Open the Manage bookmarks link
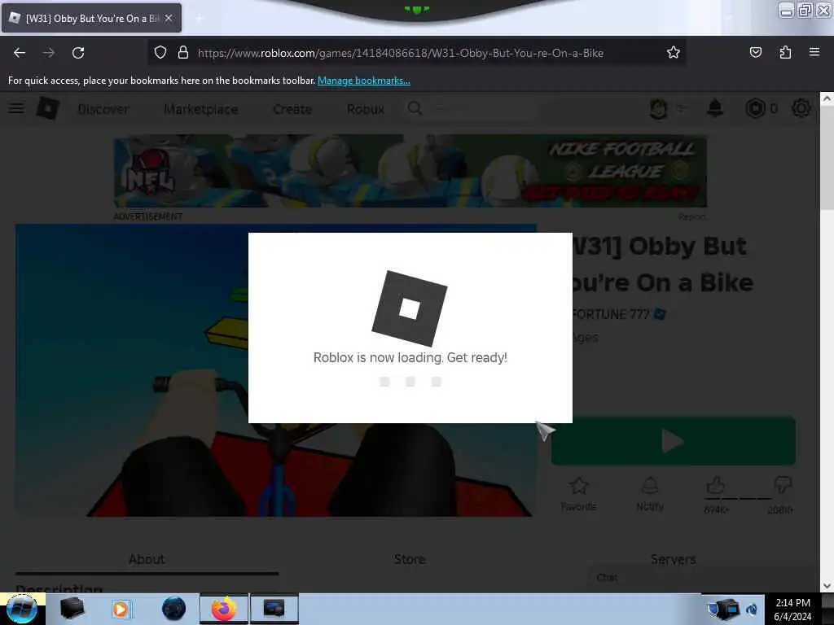Image resolution: width=834 pixels, height=625 pixels. pyautogui.click(x=364, y=81)
